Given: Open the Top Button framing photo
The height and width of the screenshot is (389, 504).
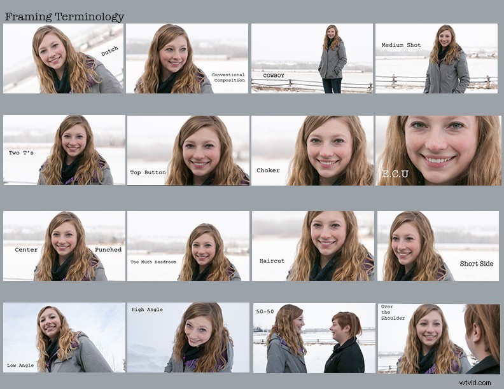Looking at the screenshot, I should tap(188, 150).
